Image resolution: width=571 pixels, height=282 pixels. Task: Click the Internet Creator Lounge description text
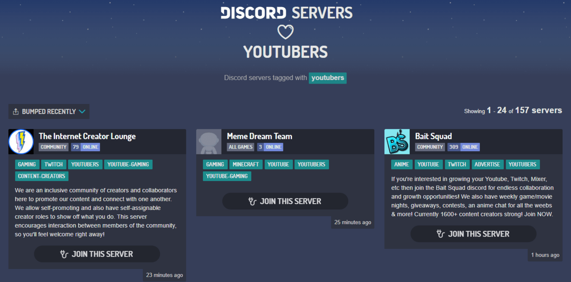(96, 212)
